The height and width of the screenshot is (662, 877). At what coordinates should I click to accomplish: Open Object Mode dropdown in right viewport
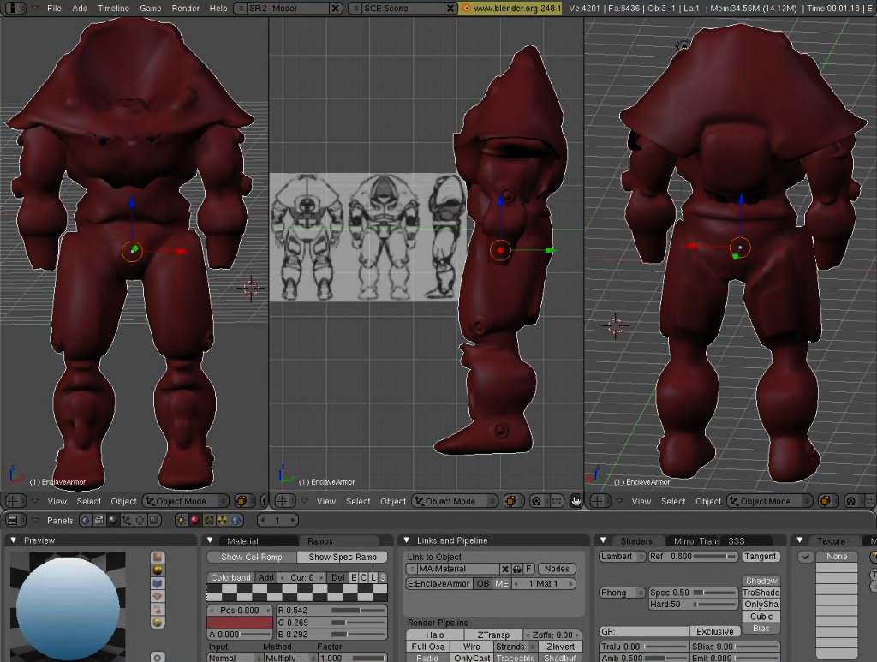770,501
